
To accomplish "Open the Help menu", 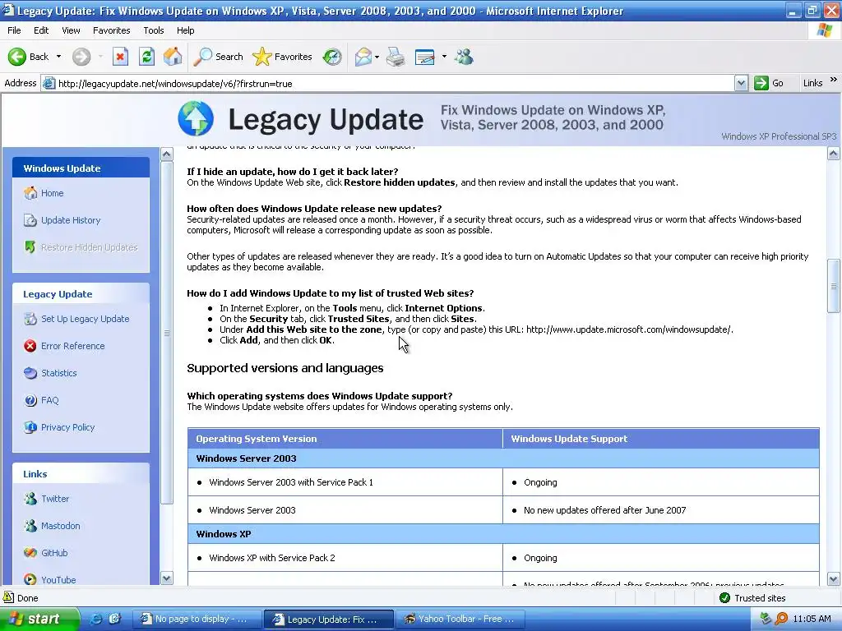I will point(185,30).
